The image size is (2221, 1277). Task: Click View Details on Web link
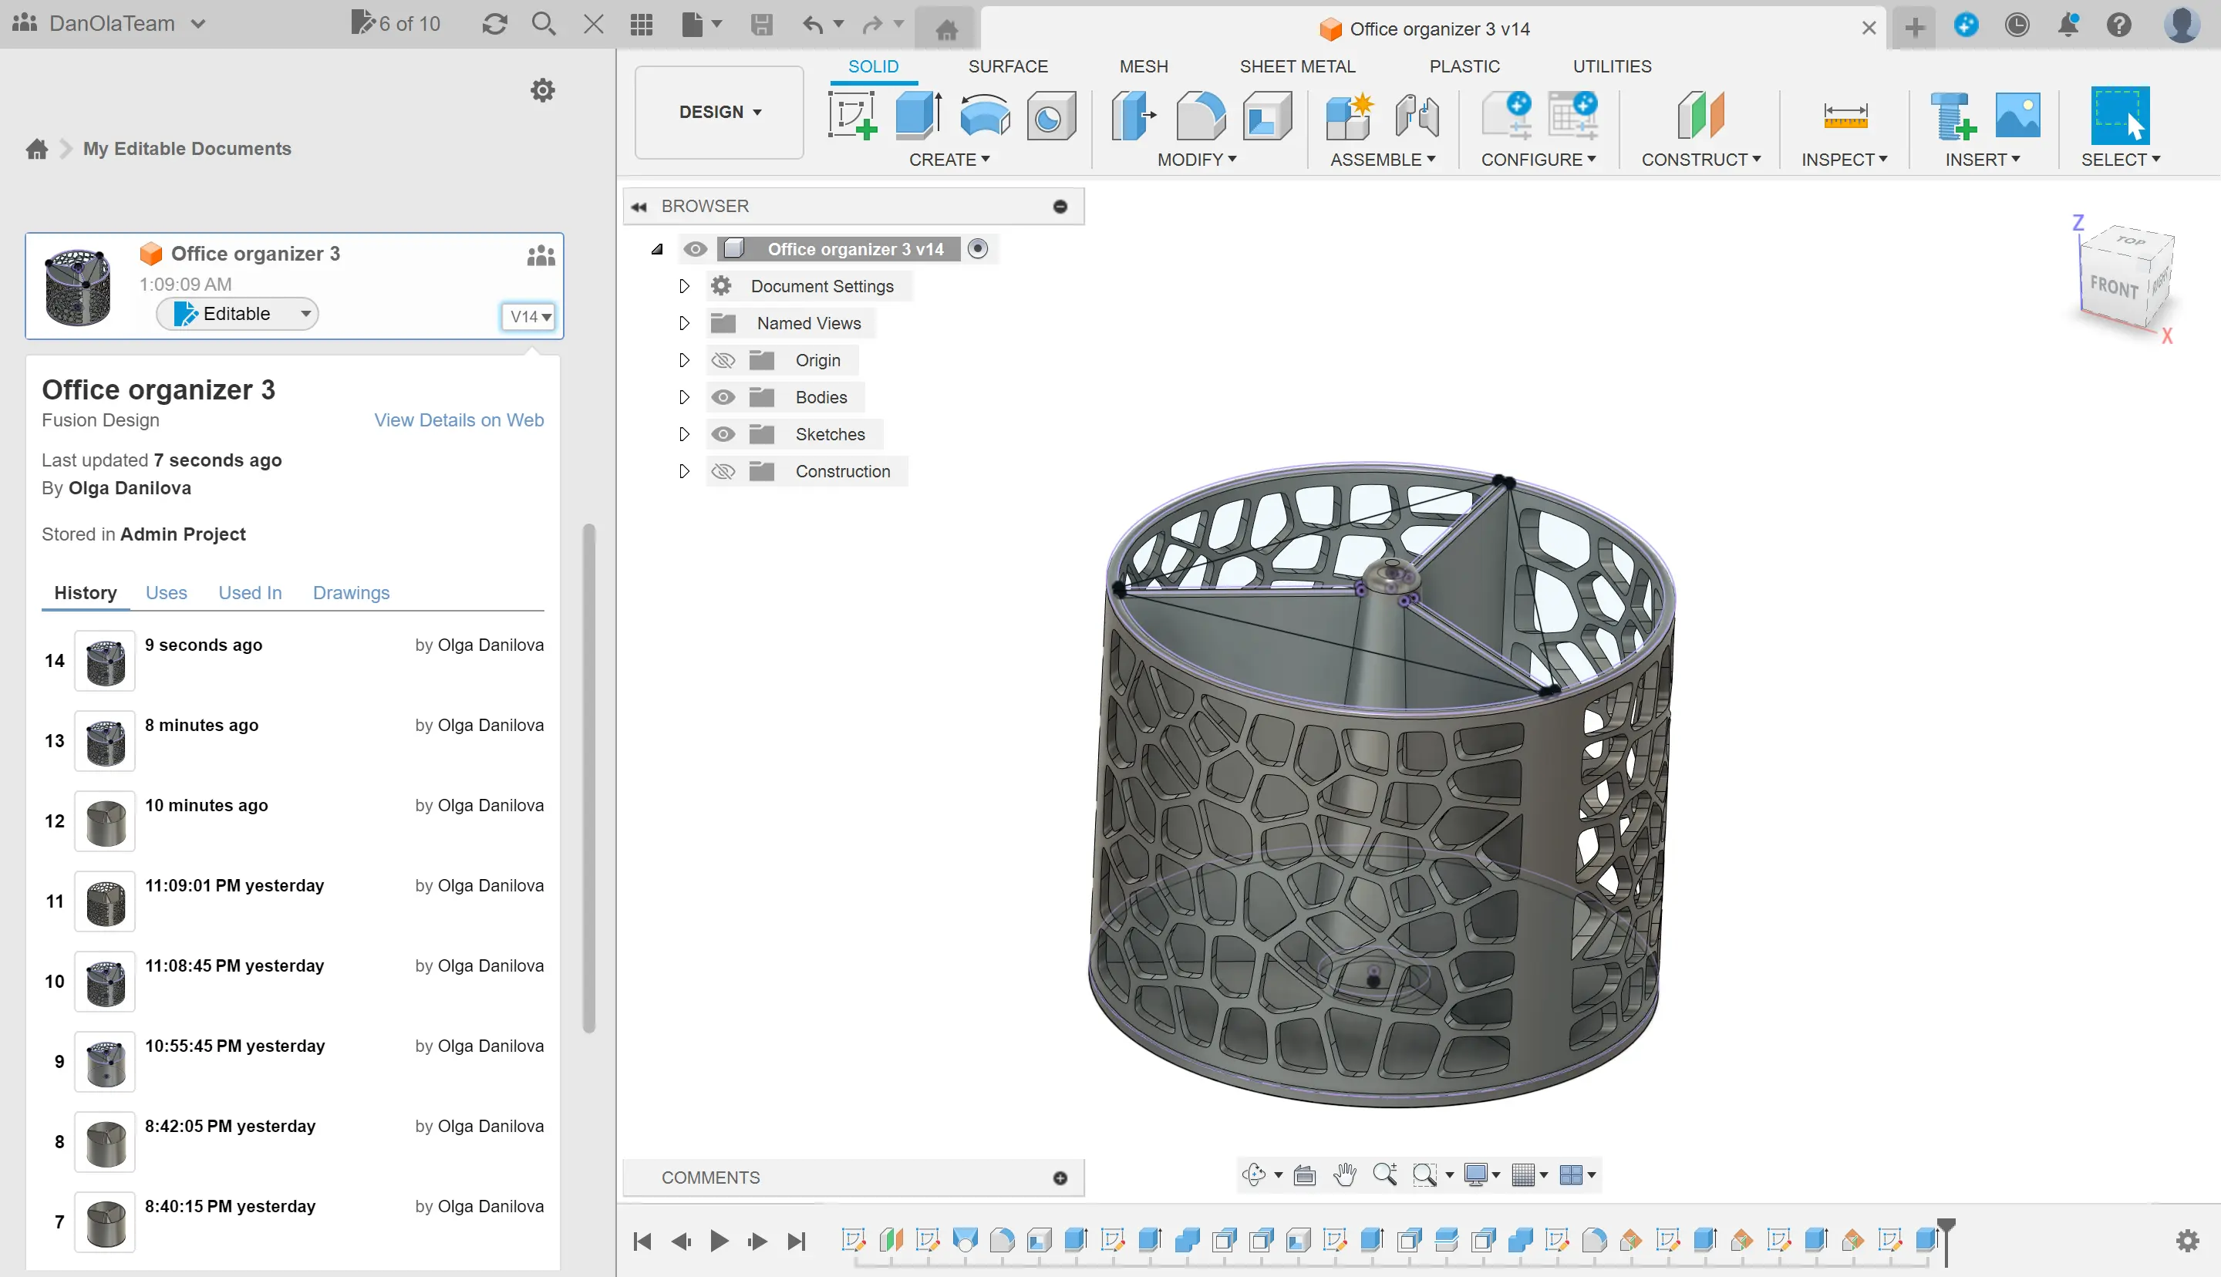[x=459, y=420]
